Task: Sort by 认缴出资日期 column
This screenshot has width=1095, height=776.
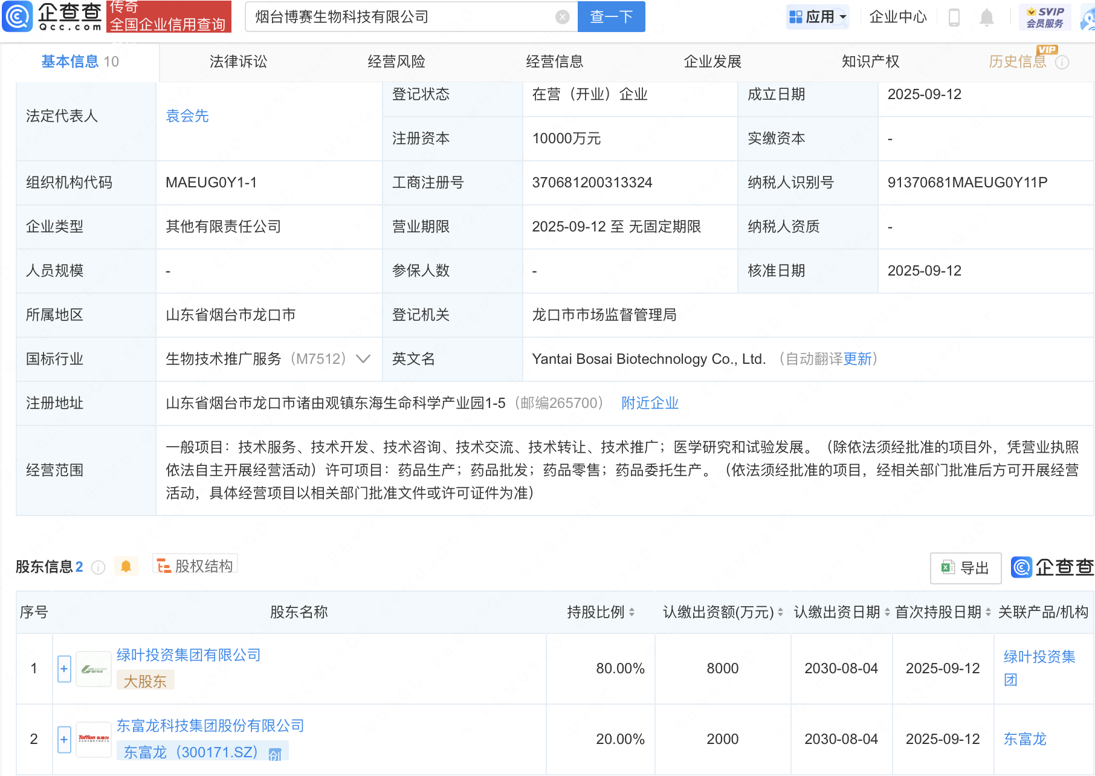Action: pos(887,612)
